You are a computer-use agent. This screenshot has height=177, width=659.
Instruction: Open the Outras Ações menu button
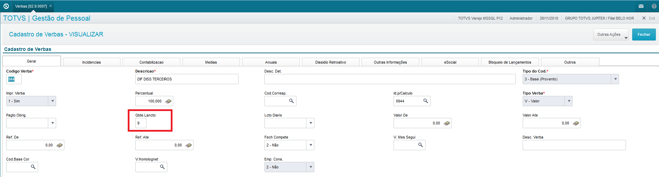[611, 34]
